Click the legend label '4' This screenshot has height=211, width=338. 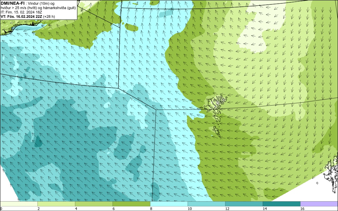pyautogui.click(x=76, y=209)
